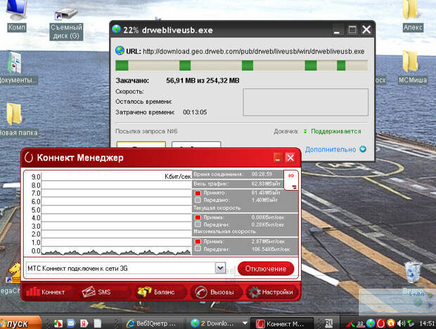
Task: Expand the grouped taskbar windows arrow
Action: [245, 323]
